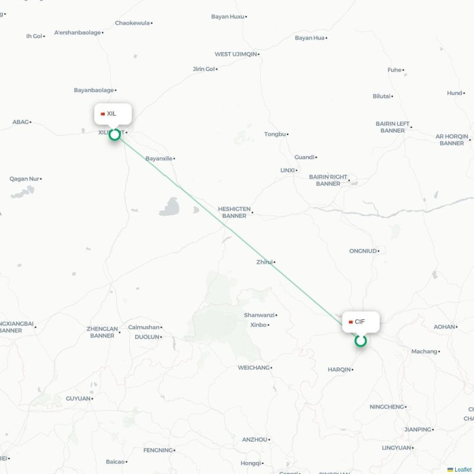Click the Duolun town label

(146, 337)
